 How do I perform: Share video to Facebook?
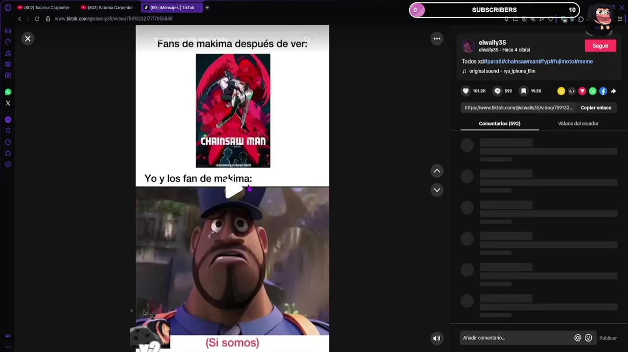pyautogui.click(x=603, y=91)
